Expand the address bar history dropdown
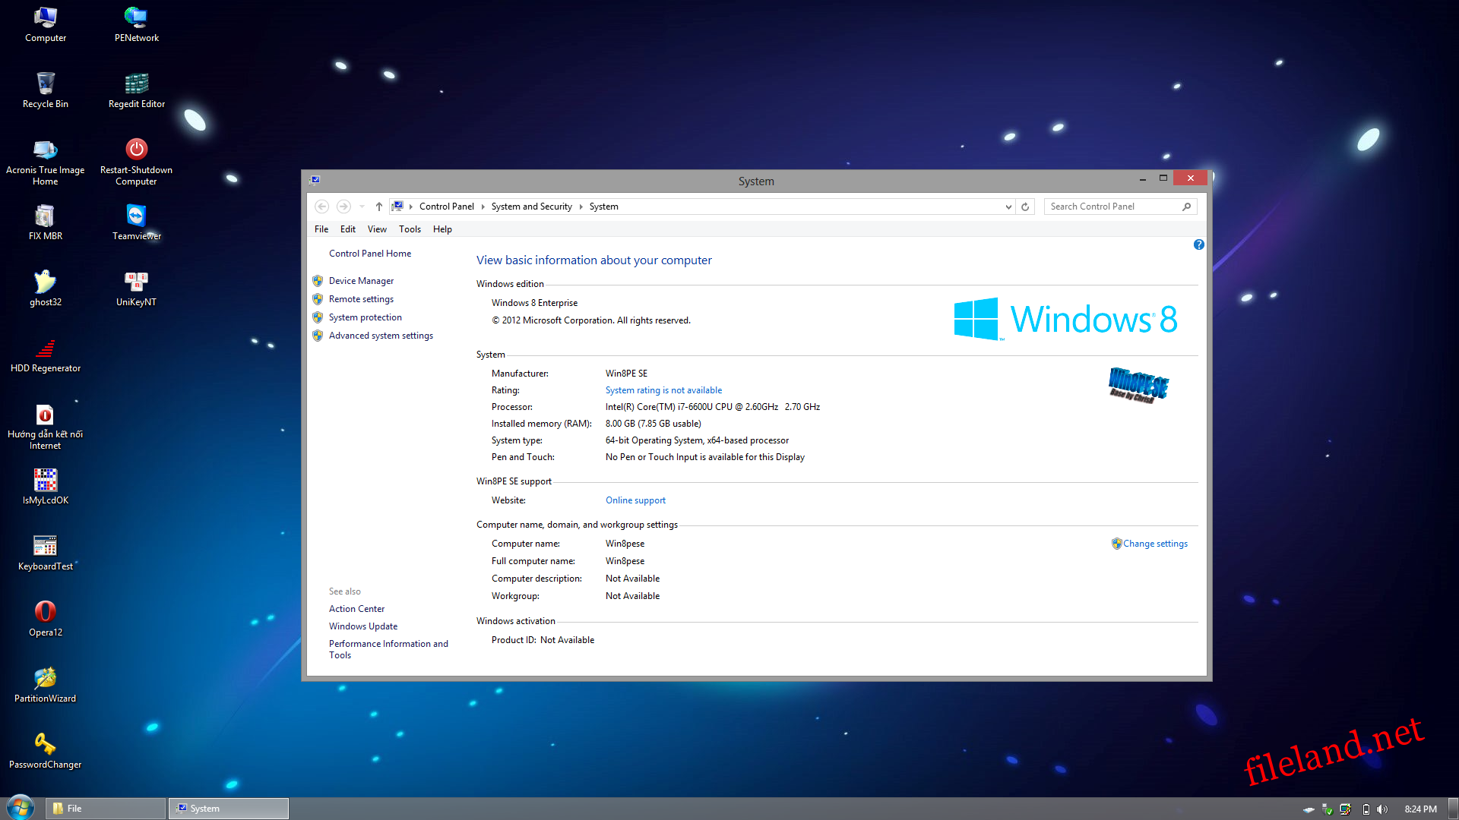1459x820 pixels. pyautogui.click(x=1008, y=207)
